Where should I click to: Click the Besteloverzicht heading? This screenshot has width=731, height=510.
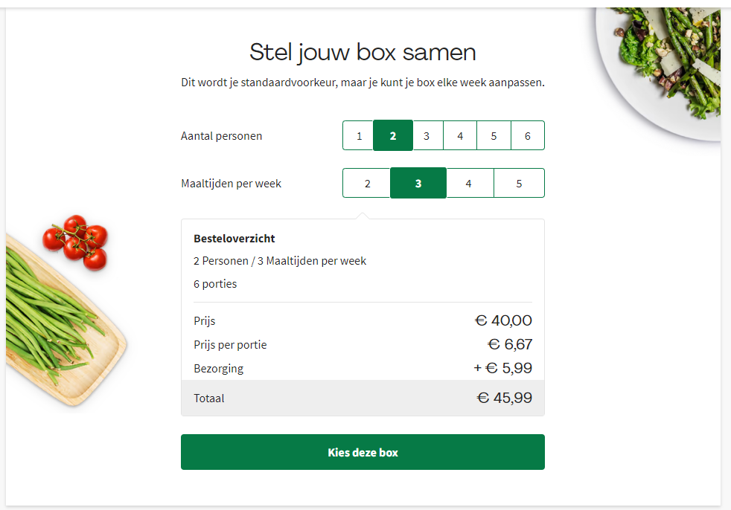click(234, 239)
